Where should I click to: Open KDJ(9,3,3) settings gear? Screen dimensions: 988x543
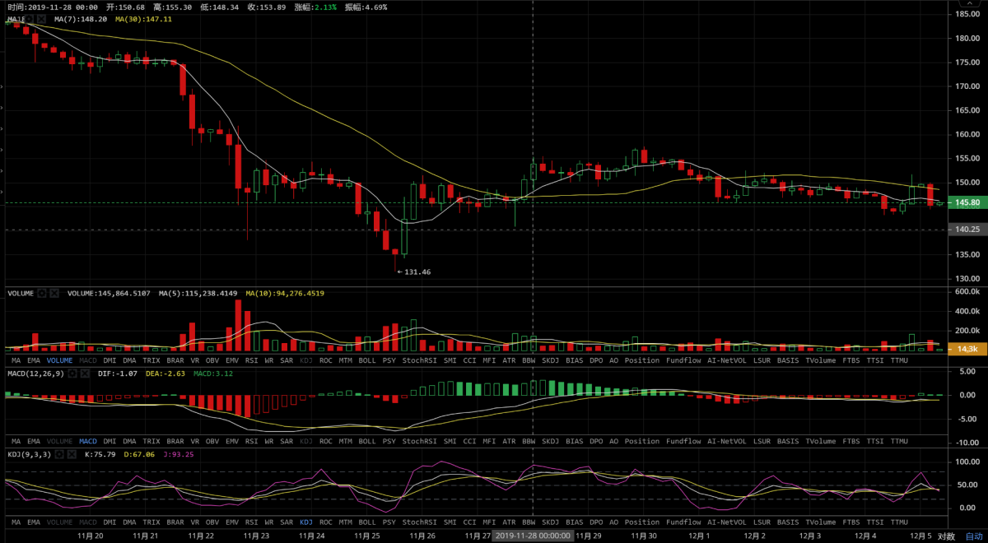(61, 453)
